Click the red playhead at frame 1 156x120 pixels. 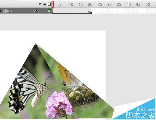[53, 4]
